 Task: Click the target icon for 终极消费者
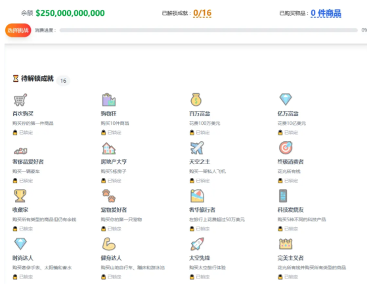point(286,148)
